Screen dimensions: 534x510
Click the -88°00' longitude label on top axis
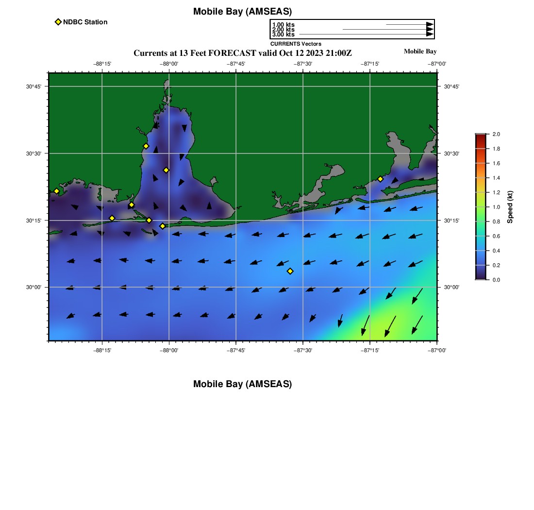click(x=169, y=64)
